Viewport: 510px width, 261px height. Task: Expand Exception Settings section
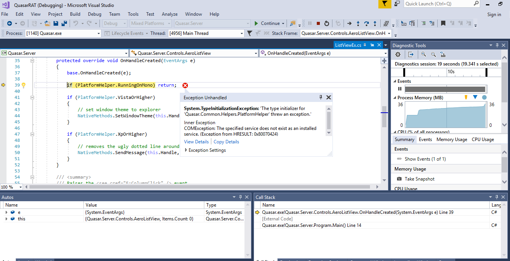pos(186,150)
